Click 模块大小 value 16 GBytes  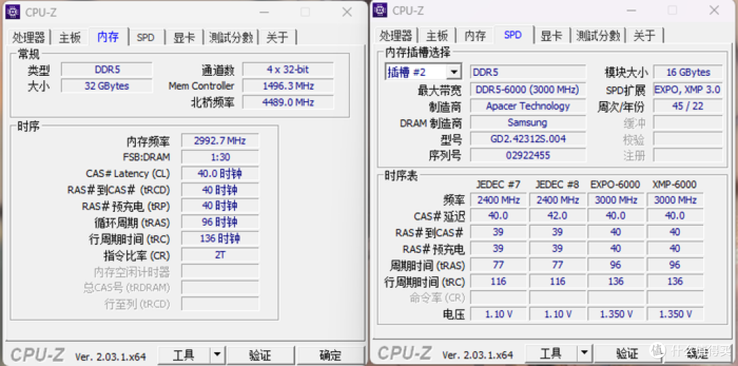point(687,72)
